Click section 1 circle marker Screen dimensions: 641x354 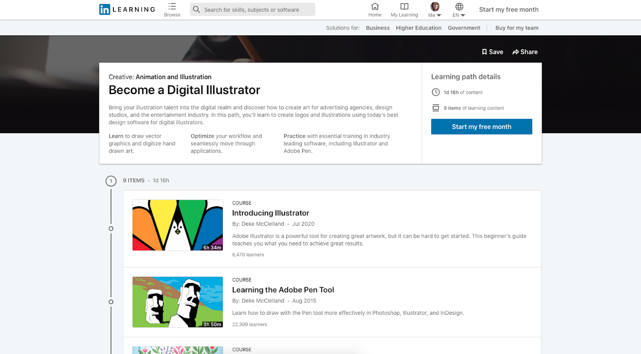111,181
